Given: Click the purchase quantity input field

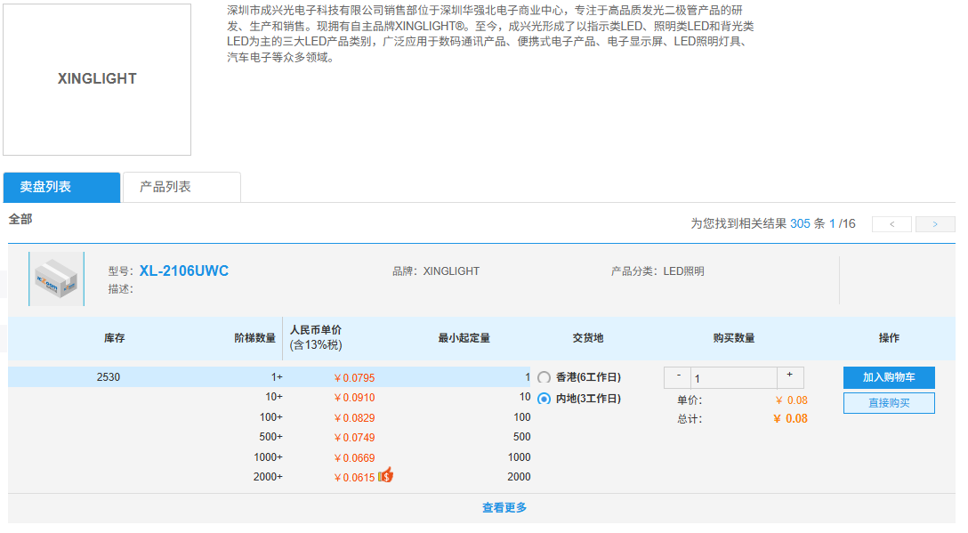Looking at the screenshot, I should pyautogui.click(x=734, y=378).
